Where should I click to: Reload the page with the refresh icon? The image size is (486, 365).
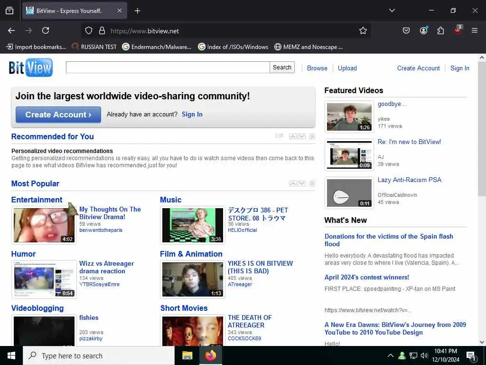click(46, 30)
